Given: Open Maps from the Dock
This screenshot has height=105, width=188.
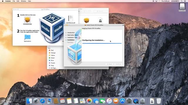Looking at the screenshot, I should coord(83,101).
